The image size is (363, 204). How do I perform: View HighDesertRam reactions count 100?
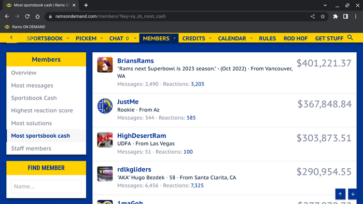(188, 152)
